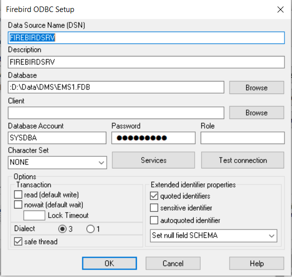Open Help for ODBC setup
Viewport: 292px width, 277px height.
[x=257, y=263]
